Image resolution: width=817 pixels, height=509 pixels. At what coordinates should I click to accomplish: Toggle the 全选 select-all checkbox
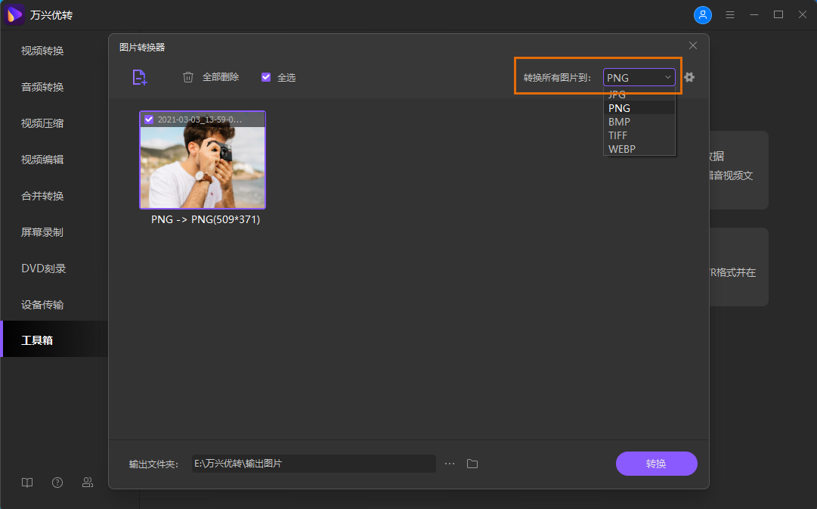point(266,77)
